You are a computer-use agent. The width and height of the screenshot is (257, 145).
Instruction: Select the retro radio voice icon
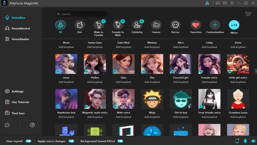181,130
